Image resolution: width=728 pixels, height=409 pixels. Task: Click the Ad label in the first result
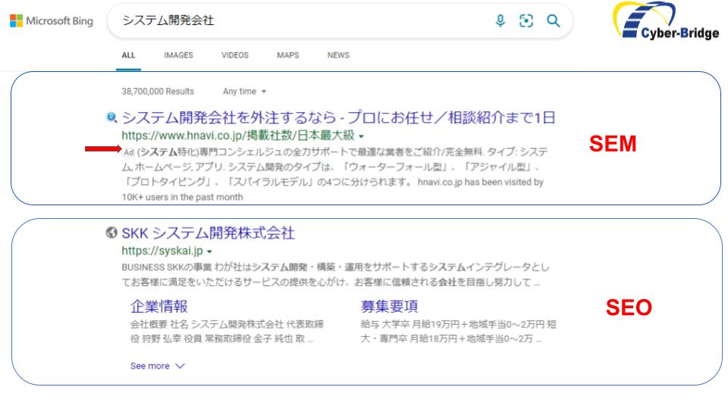tap(129, 152)
